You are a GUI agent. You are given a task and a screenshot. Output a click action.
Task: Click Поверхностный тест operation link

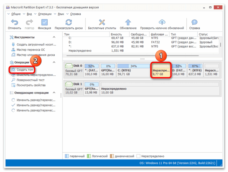(x=30, y=80)
